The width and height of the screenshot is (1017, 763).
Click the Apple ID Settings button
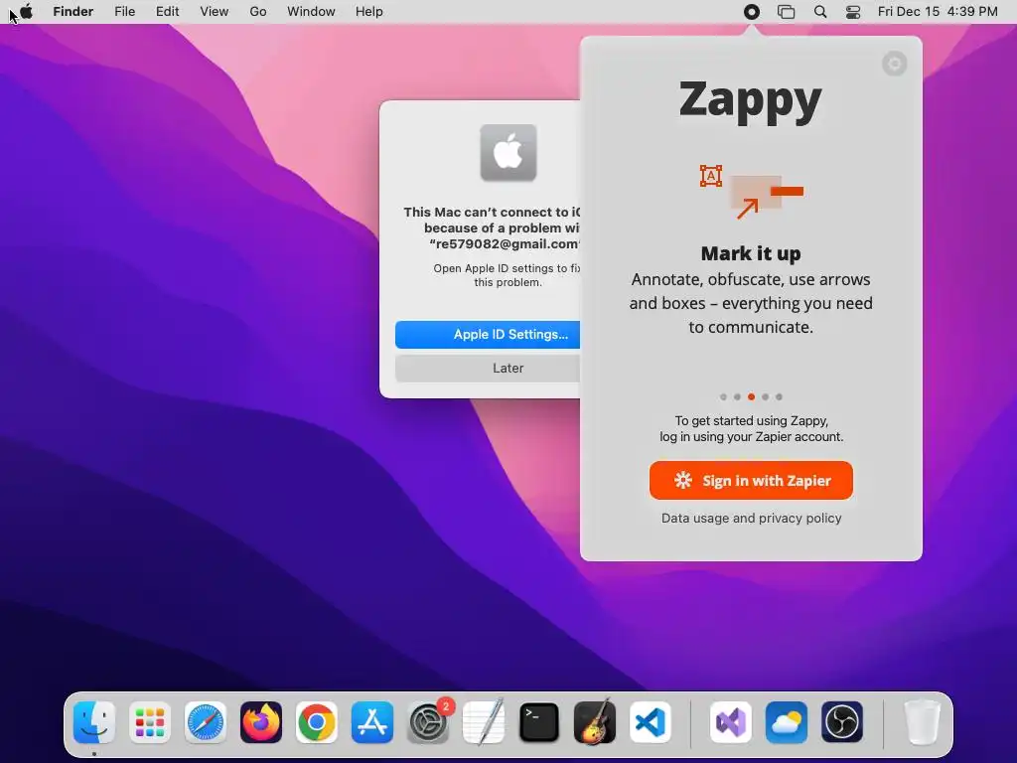pos(488,335)
